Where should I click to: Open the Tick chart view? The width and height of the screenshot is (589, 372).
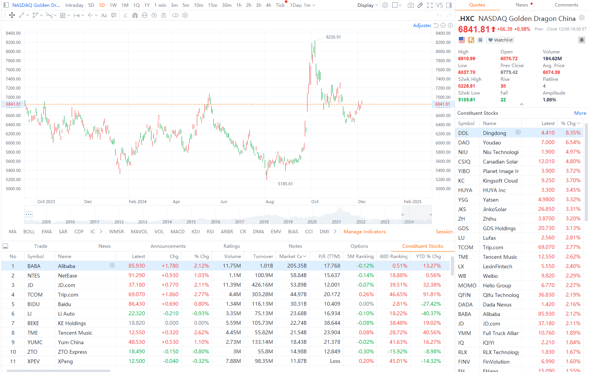[280, 5]
